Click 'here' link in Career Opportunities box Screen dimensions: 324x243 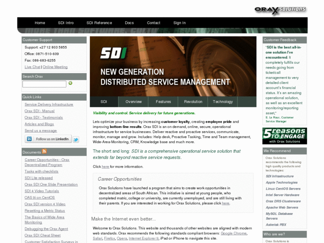coord(226,203)
